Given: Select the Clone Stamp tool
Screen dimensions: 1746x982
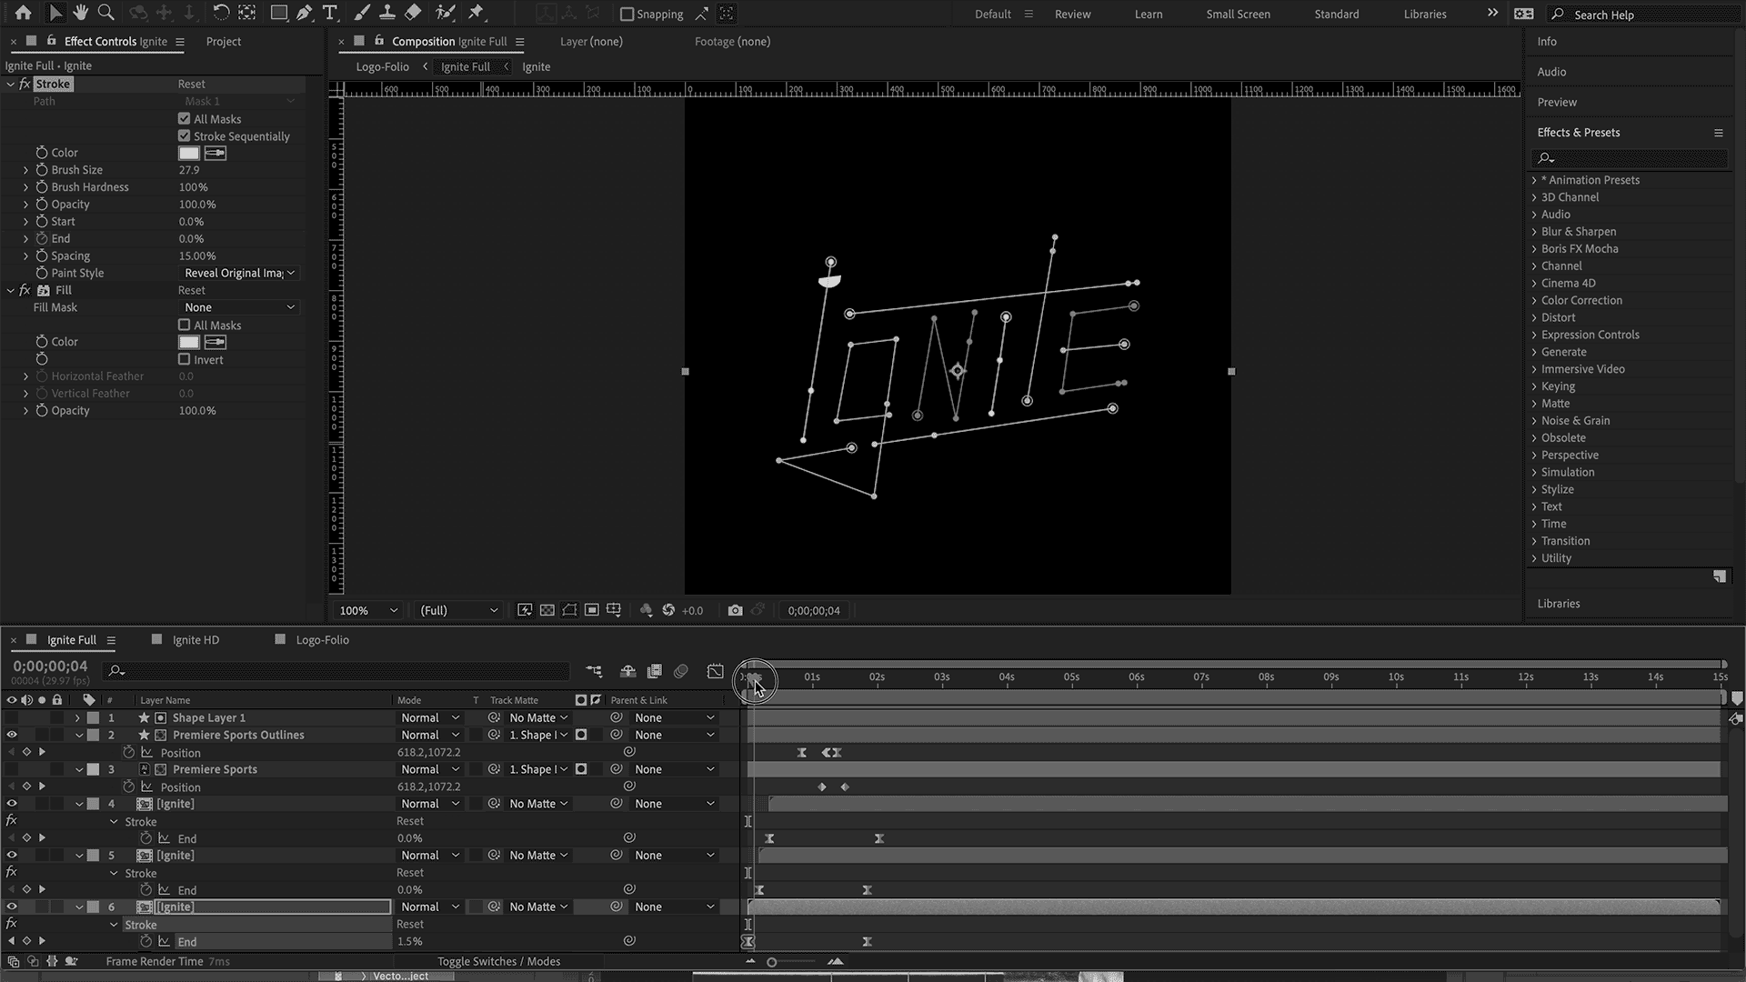Looking at the screenshot, I should 387,13.
